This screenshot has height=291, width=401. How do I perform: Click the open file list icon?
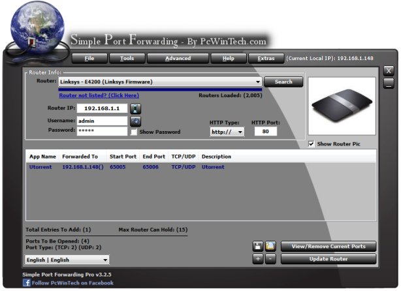pyautogui.click(x=270, y=246)
